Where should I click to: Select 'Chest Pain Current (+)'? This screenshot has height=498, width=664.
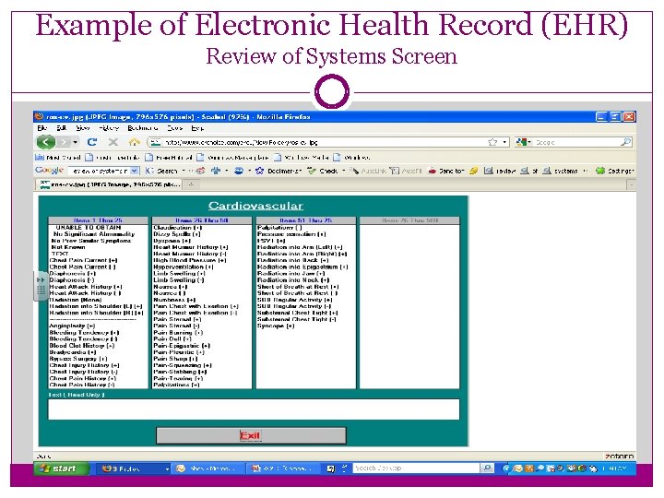[x=83, y=260]
